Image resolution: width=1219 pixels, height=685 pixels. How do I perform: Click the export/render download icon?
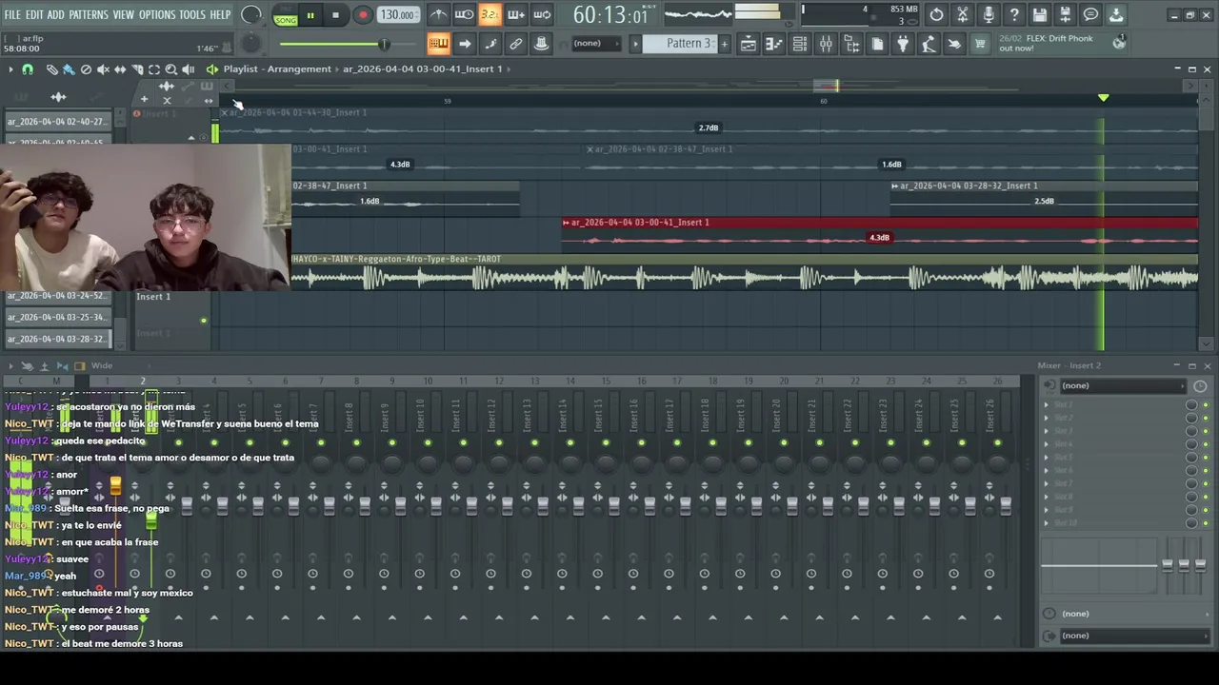click(x=1116, y=14)
